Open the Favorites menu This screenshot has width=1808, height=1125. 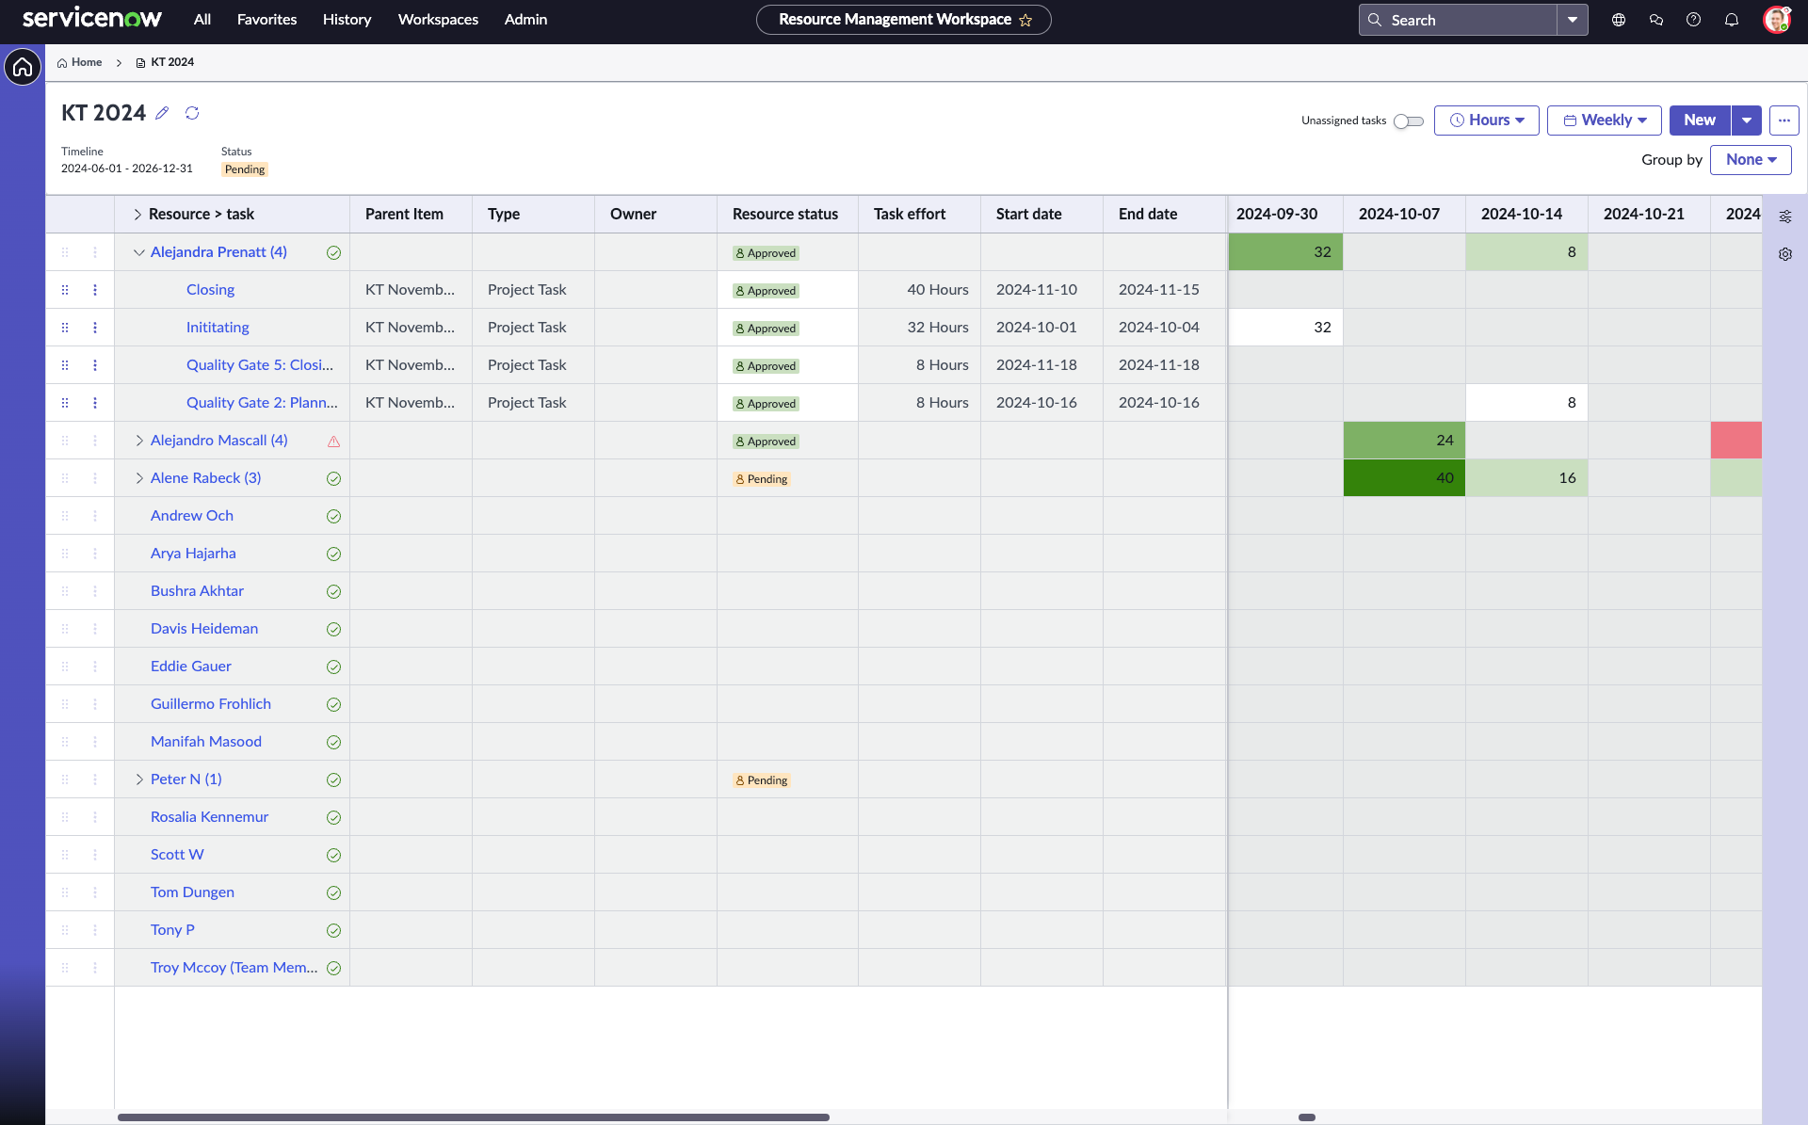pyautogui.click(x=266, y=20)
